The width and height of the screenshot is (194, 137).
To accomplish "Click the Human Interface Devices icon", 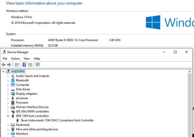I will click(13, 107).
